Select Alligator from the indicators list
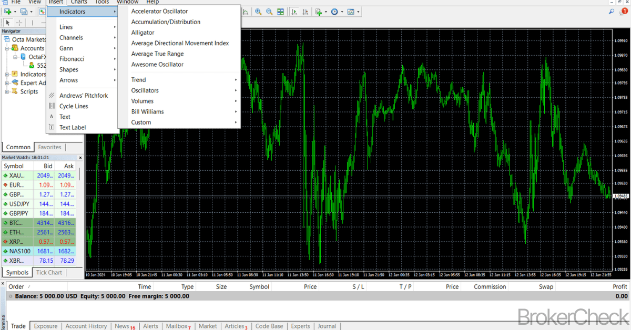The width and height of the screenshot is (631, 330). point(179,33)
